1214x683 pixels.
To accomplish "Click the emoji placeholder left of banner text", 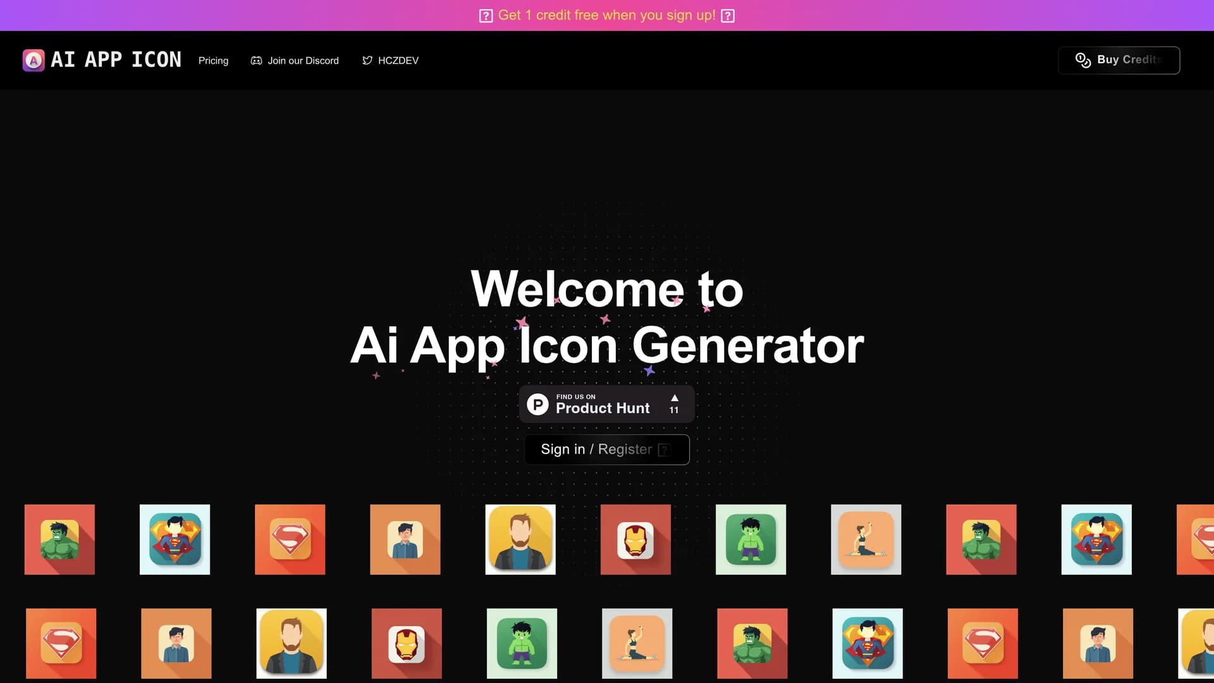I will coord(486,16).
